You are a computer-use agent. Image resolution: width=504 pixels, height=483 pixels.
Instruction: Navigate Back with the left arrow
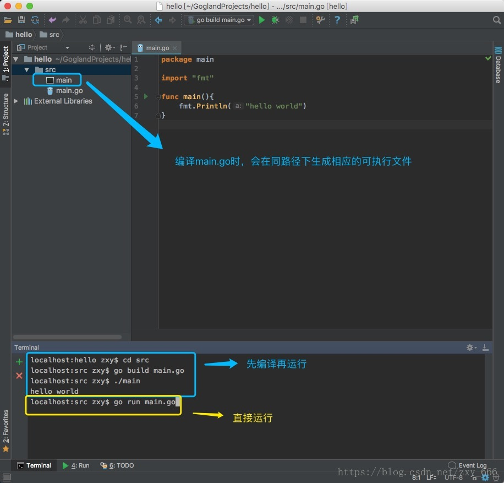(158, 20)
